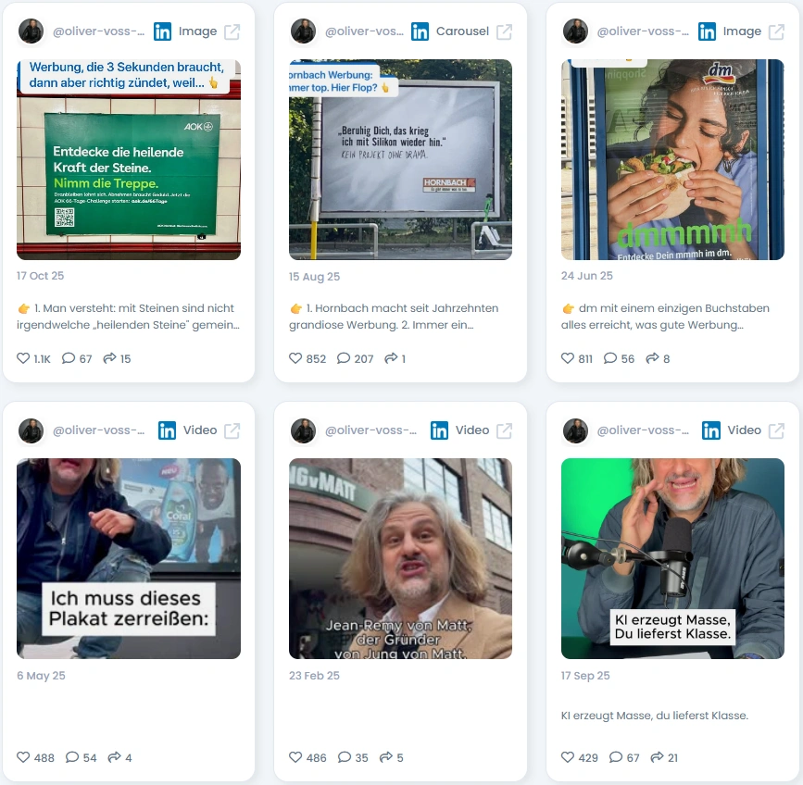Click date '17 Oct 25'
Image resolution: width=803 pixels, height=785 pixels.
(41, 276)
